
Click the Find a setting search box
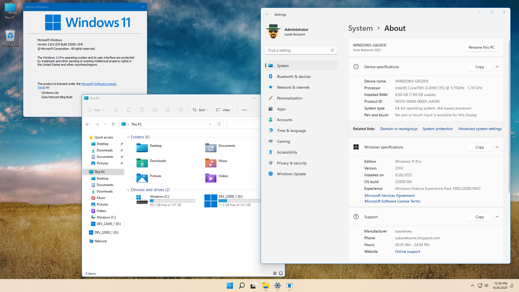click(x=301, y=50)
